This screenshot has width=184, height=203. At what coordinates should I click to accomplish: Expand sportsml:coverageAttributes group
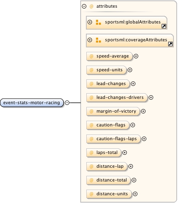coord(90,40)
